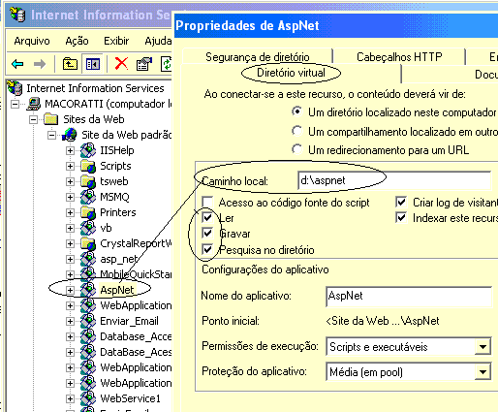Click the AspNet application icon in tree

point(88,290)
